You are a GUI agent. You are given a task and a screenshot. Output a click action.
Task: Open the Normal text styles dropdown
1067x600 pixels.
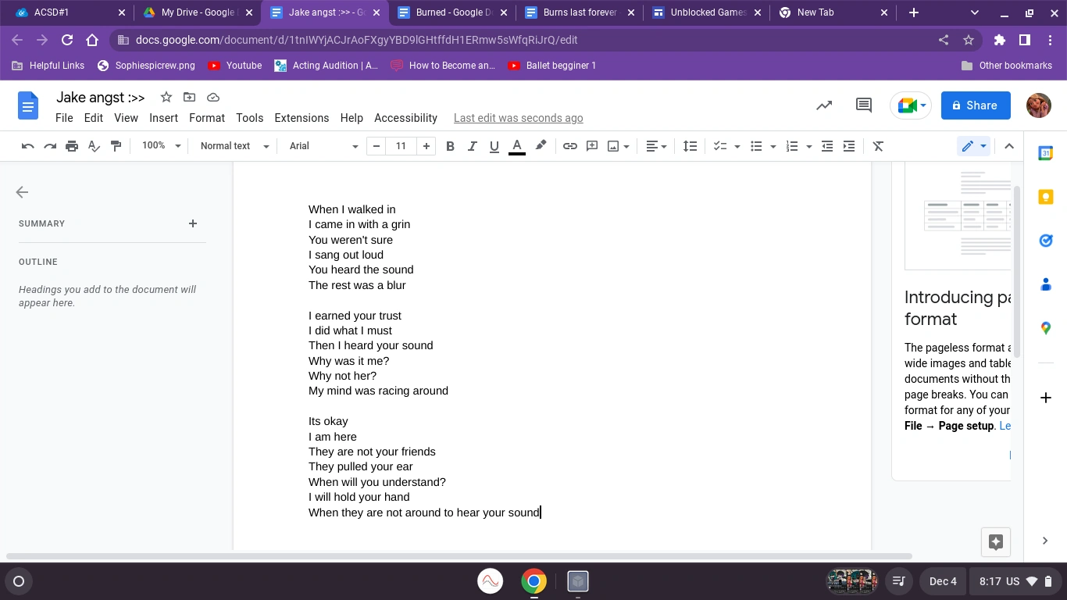[232, 146]
